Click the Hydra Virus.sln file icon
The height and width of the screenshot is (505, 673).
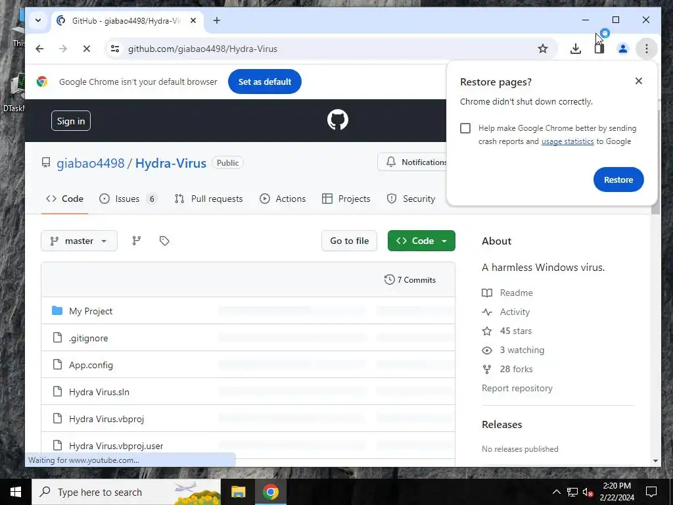pyautogui.click(x=57, y=392)
